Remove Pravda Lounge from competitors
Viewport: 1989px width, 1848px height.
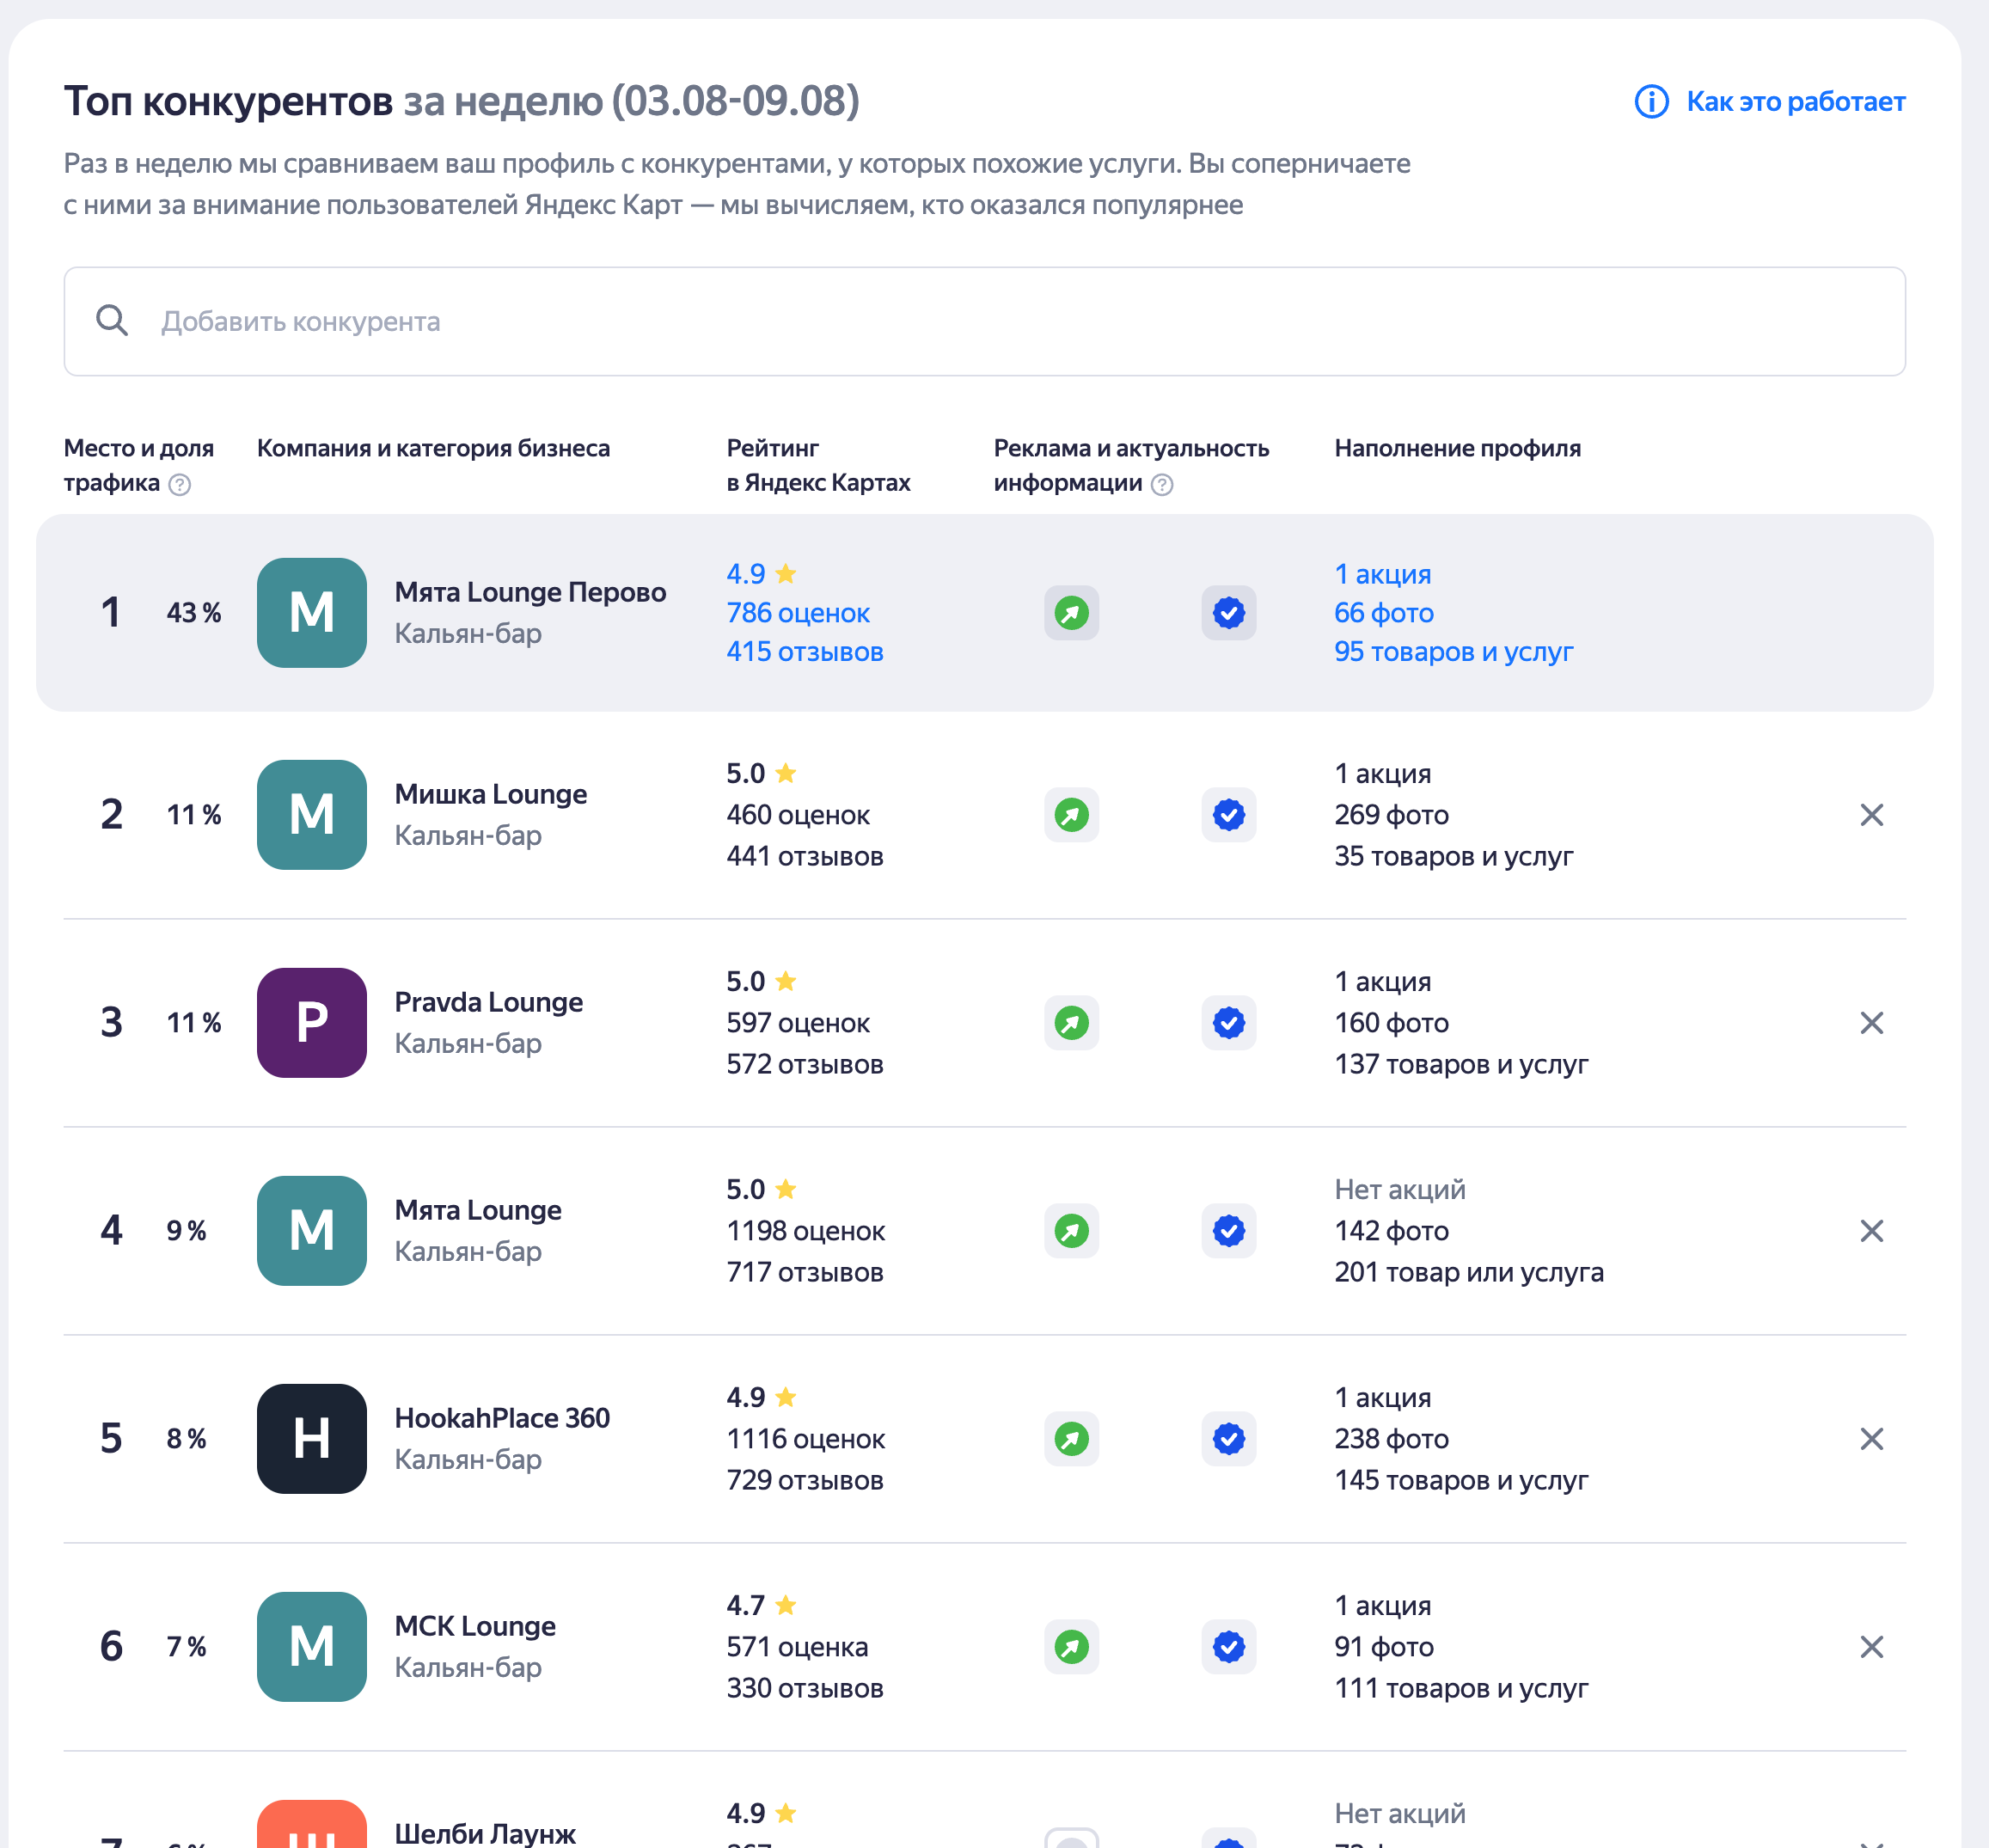[1871, 1023]
